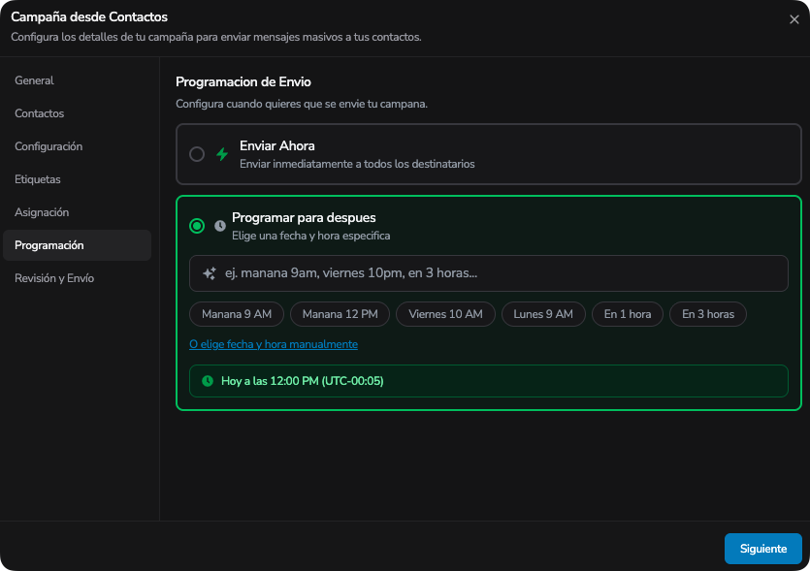Choose the Manana 9 AM preset
The width and height of the screenshot is (810, 571).
(x=237, y=314)
